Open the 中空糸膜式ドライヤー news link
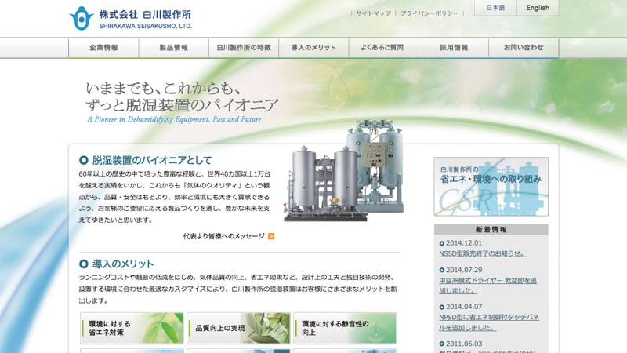 [x=487, y=286]
